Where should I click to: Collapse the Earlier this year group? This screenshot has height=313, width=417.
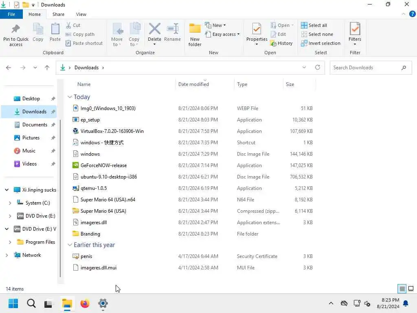[70, 245]
